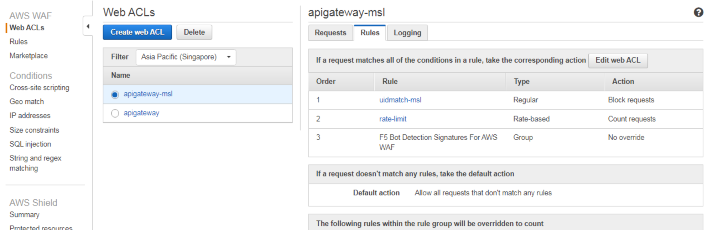Select the apigateway web ACL radio button
Image resolution: width=713 pixels, height=230 pixels.
[x=115, y=113]
